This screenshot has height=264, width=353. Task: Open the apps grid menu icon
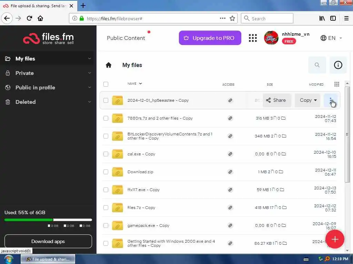point(253,38)
